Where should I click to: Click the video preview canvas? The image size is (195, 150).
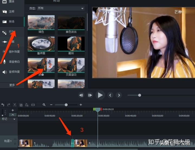(144, 42)
